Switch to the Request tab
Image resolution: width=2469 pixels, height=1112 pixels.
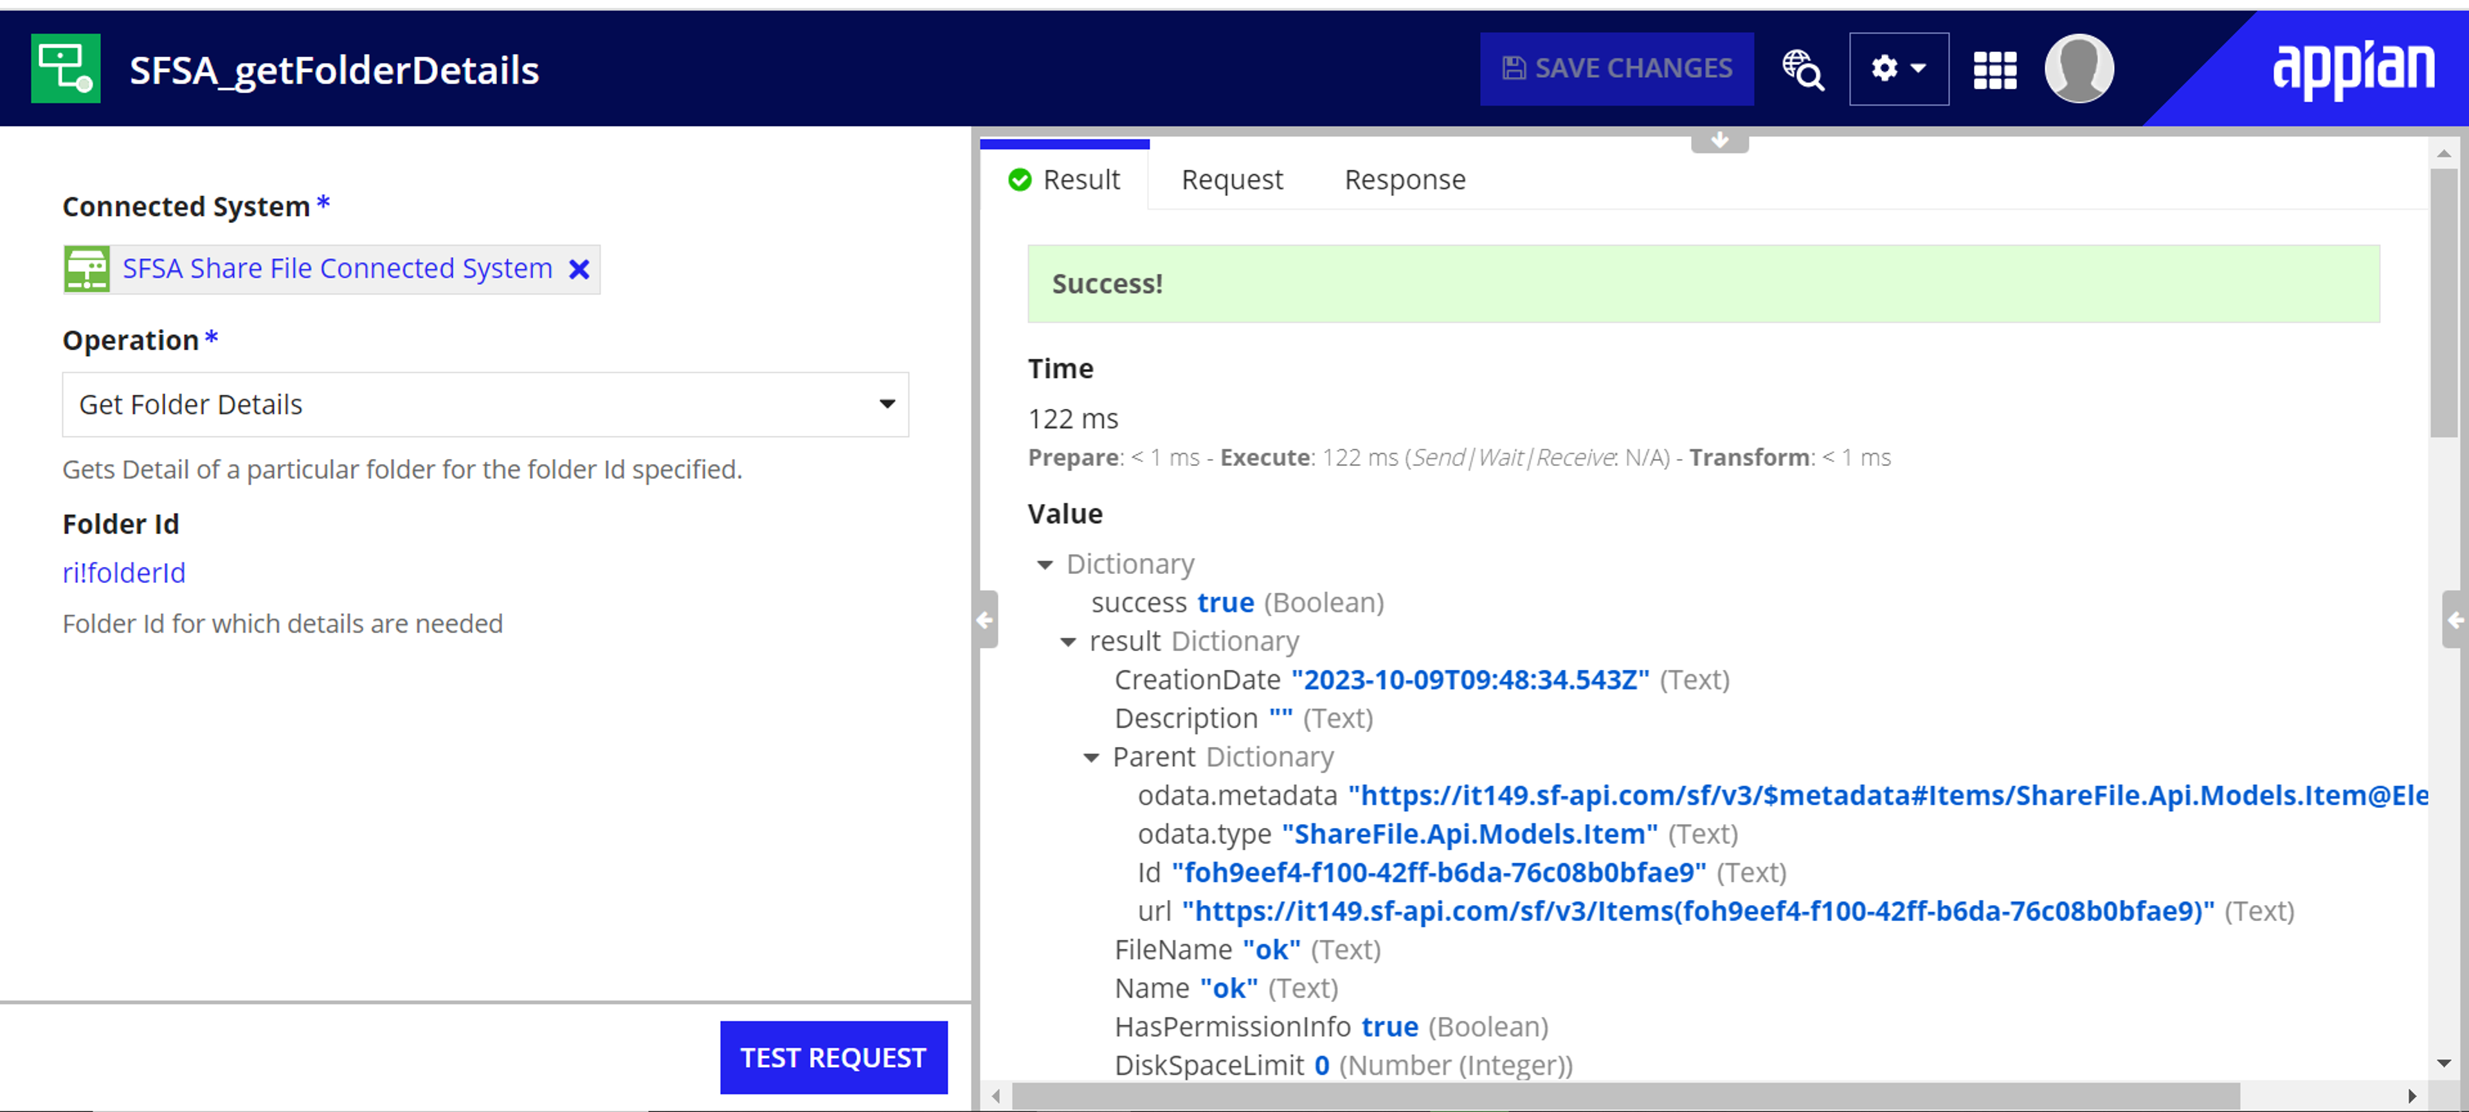point(1232,180)
